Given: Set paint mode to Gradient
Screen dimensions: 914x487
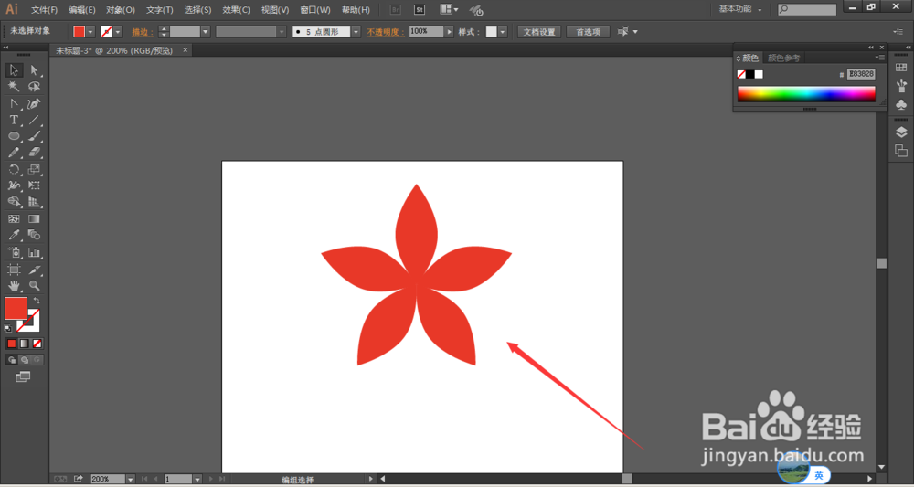Looking at the screenshot, I should click(25, 344).
